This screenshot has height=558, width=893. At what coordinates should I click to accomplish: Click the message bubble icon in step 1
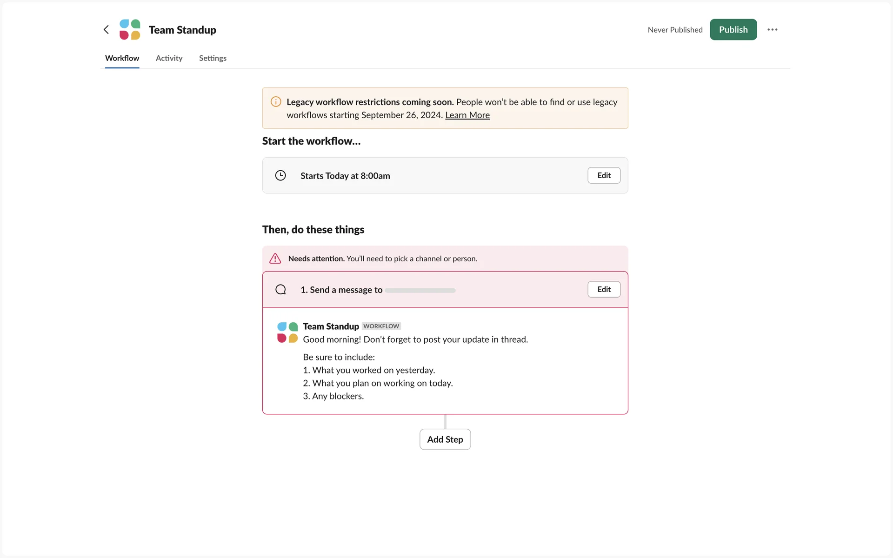(x=280, y=290)
